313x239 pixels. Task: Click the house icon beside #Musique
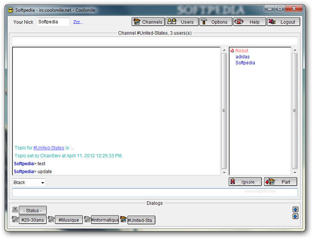coord(51,219)
